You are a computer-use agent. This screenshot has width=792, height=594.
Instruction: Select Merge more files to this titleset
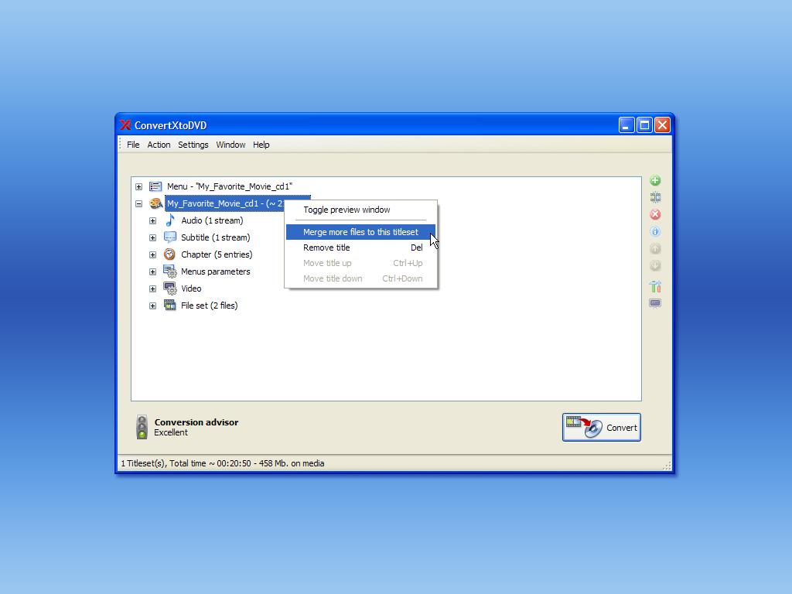click(x=360, y=232)
